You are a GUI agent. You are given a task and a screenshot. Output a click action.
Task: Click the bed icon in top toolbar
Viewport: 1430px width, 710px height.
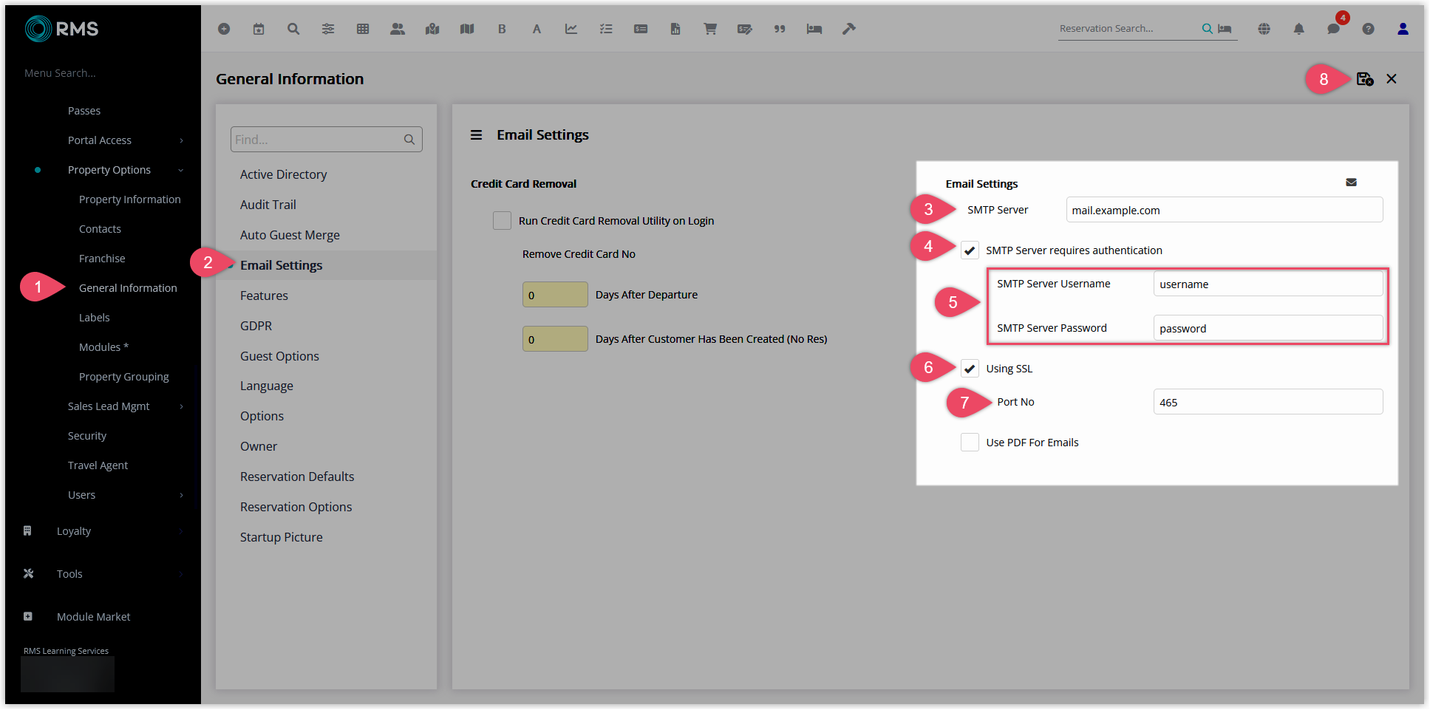(x=814, y=29)
